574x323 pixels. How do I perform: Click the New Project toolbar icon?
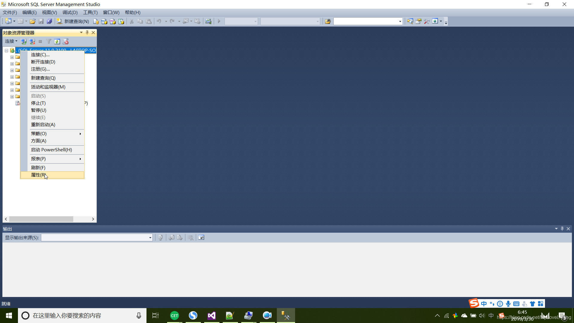8,21
